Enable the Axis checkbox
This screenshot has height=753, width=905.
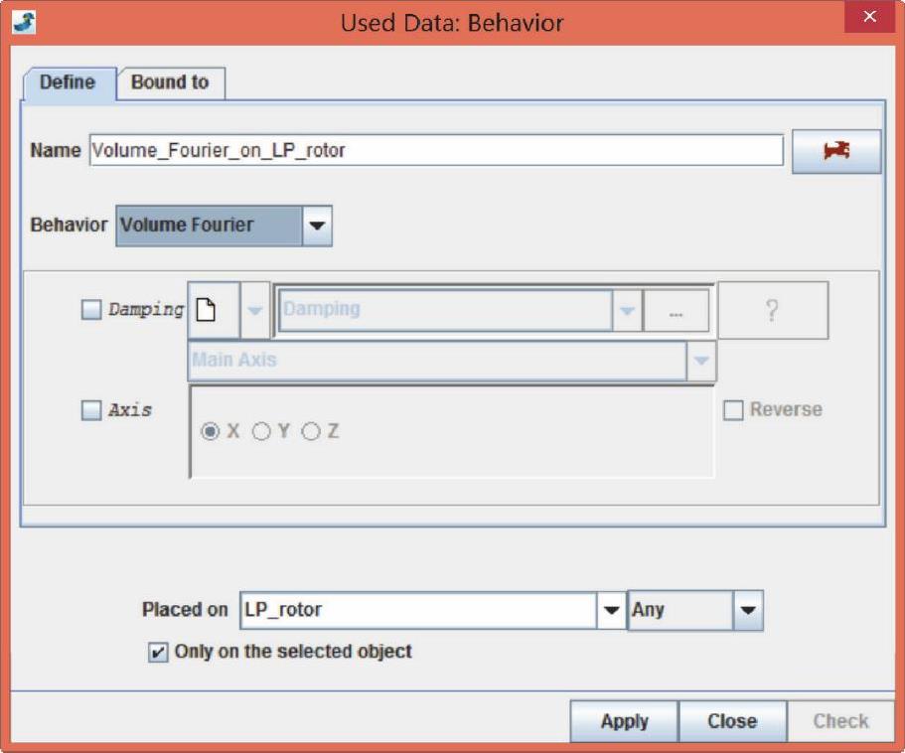tap(91, 410)
